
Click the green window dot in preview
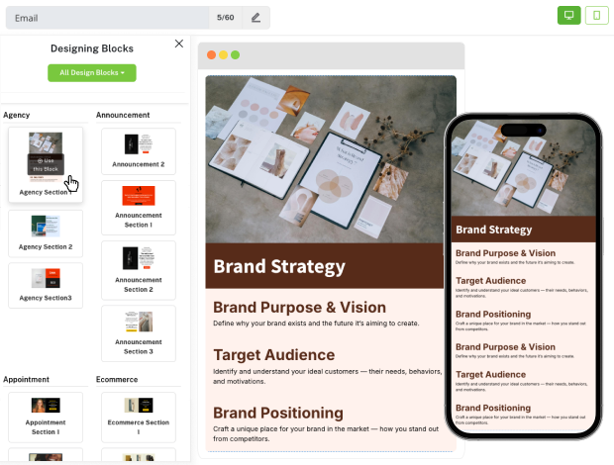(x=235, y=54)
